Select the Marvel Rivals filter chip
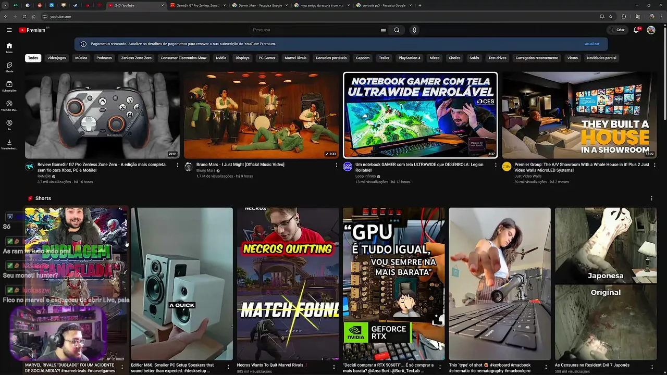The height and width of the screenshot is (375, 667). [295, 58]
